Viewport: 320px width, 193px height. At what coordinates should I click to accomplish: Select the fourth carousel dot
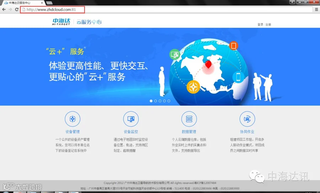[165, 101]
